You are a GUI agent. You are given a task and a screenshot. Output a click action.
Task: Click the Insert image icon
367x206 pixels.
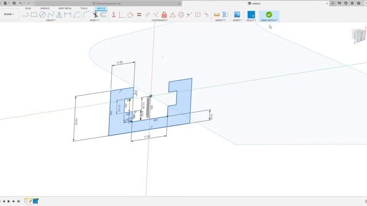tap(237, 15)
